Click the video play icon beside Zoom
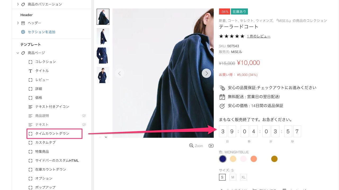The height and width of the screenshot is (190, 339). click(211, 146)
